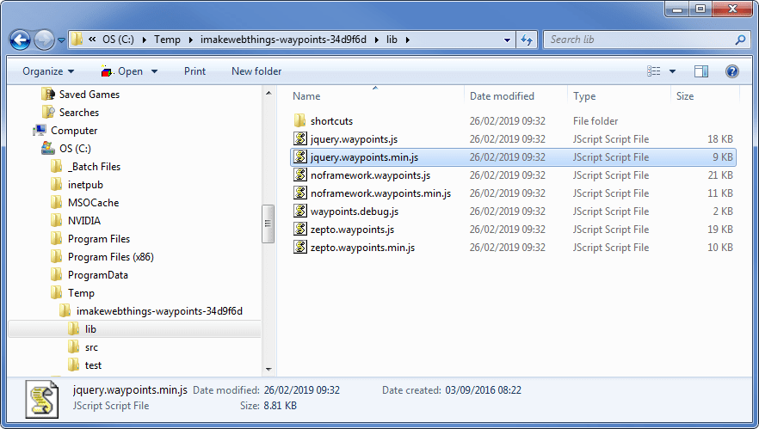
Task: Click the navigation pane scroll up arrow
Action: pos(268,93)
